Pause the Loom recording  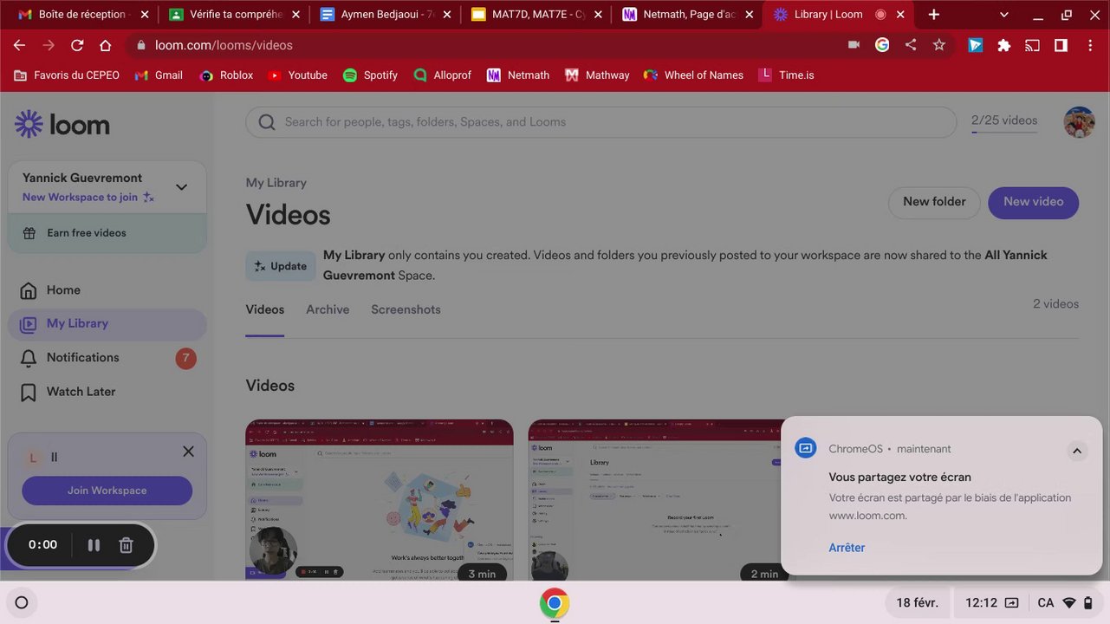(x=94, y=545)
